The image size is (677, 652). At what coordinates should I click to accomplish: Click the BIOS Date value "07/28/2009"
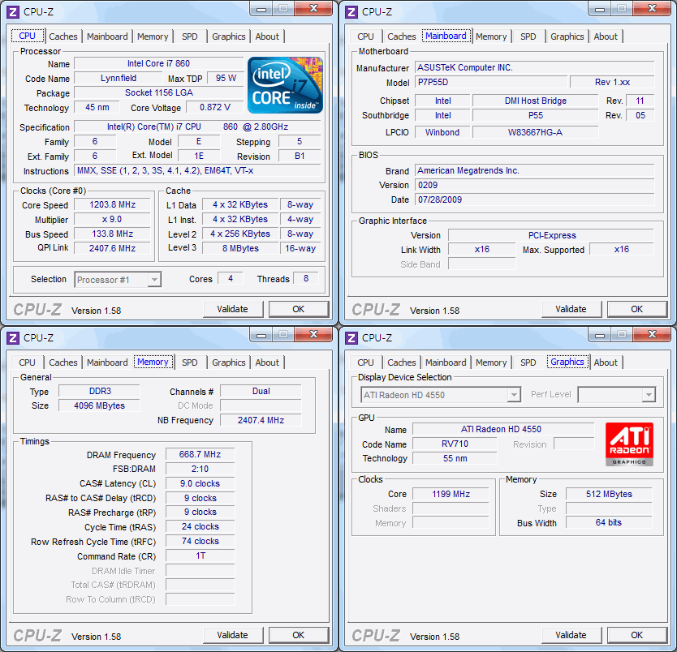point(534,199)
